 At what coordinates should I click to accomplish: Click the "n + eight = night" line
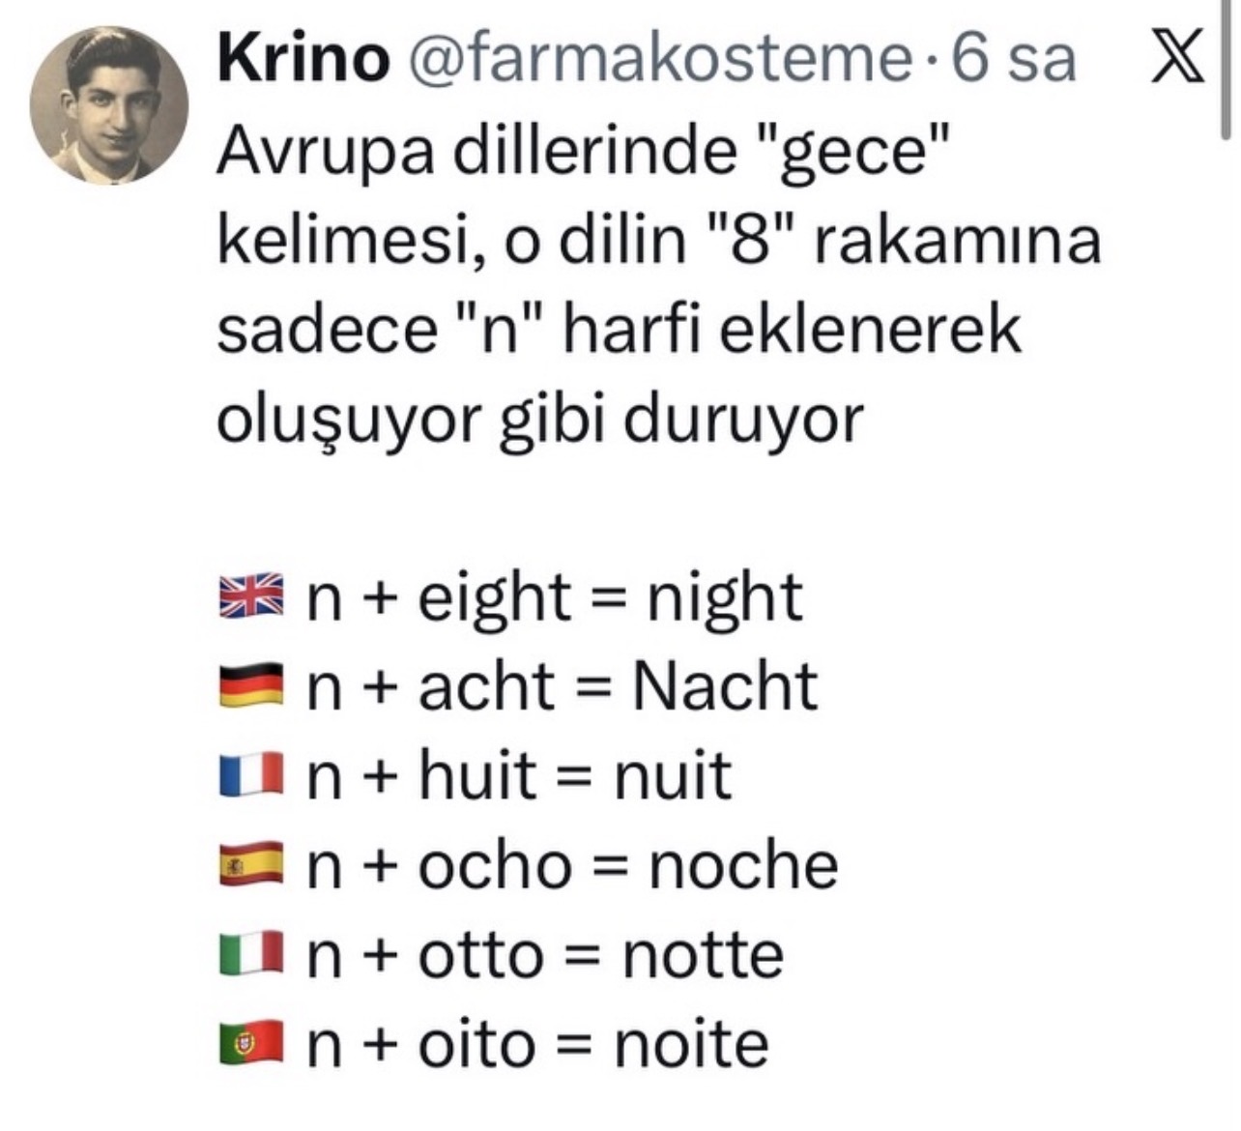pyautogui.click(x=554, y=596)
